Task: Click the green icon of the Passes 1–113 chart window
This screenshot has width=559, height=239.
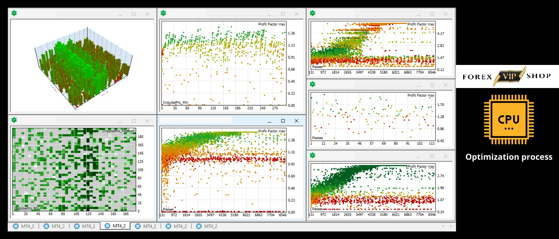Action: (313, 84)
